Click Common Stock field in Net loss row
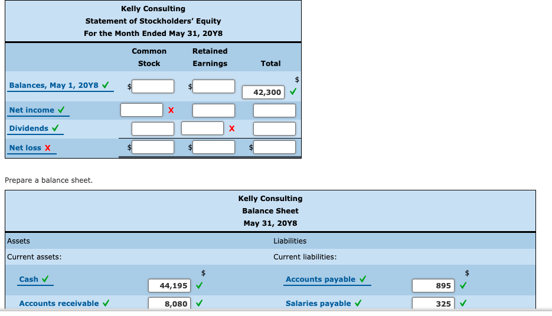552x316 pixels. pyautogui.click(x=153, y=147)
